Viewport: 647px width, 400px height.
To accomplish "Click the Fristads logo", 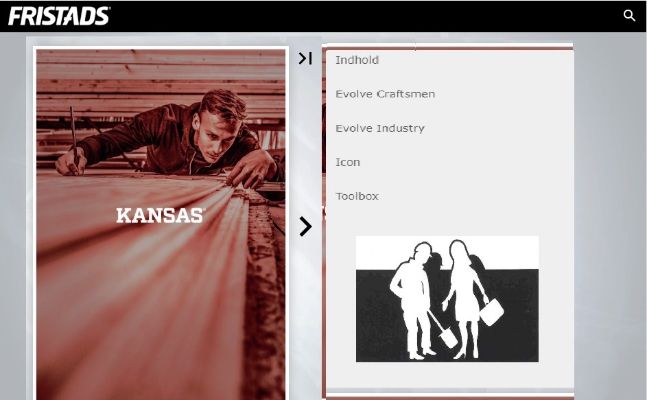I will [59, 16].
